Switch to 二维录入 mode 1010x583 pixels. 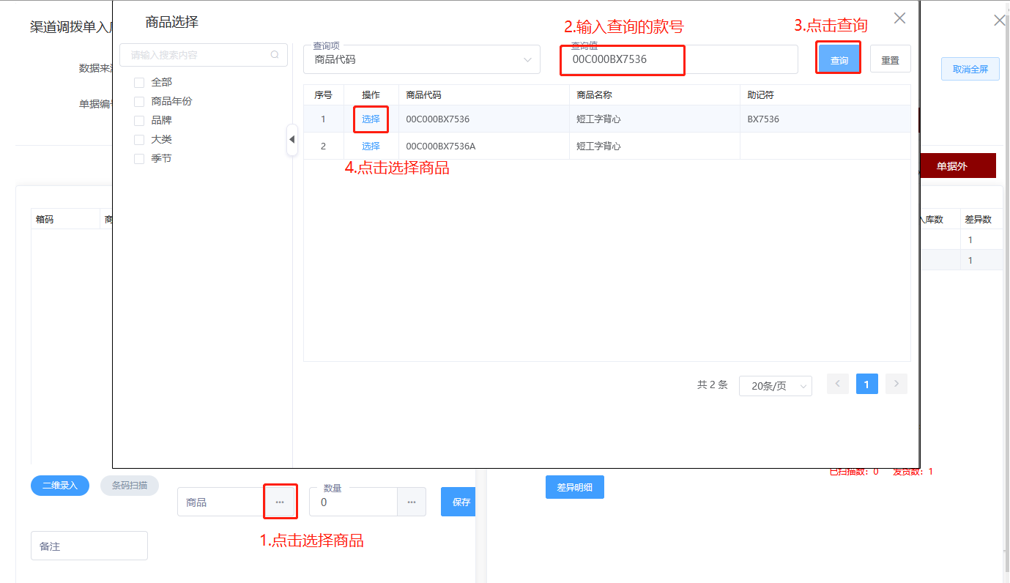[60, 486]
